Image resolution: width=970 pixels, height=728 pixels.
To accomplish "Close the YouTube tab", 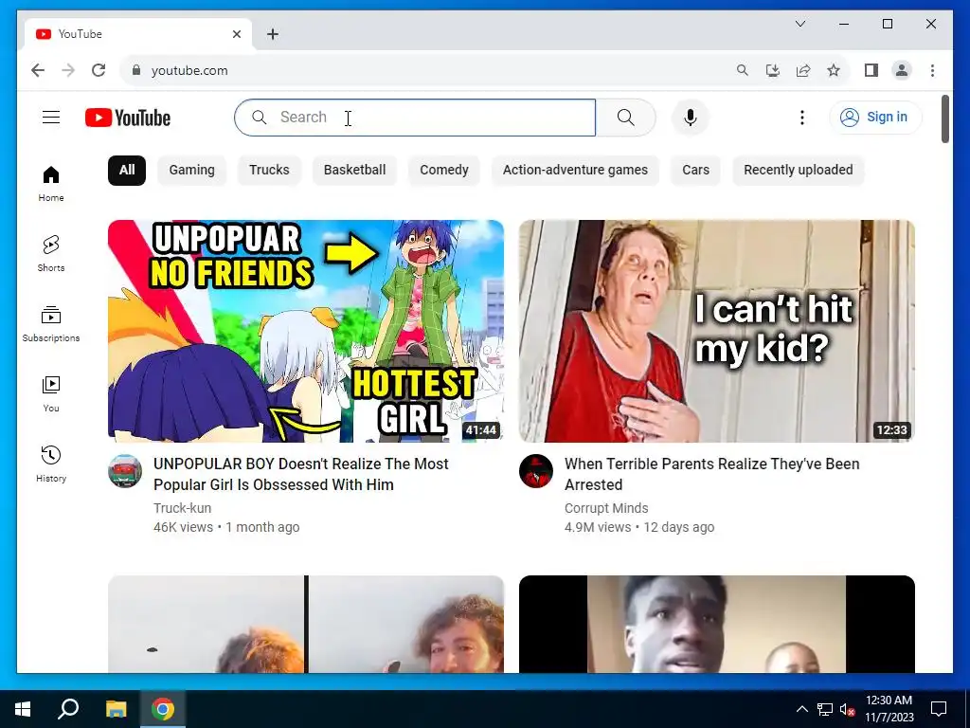I will pos(236,34).
